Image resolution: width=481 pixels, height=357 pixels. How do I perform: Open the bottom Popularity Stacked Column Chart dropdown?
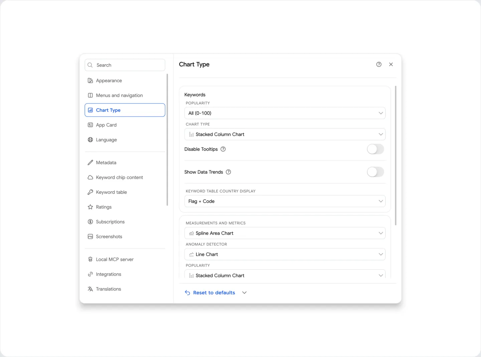click(285, 274)
